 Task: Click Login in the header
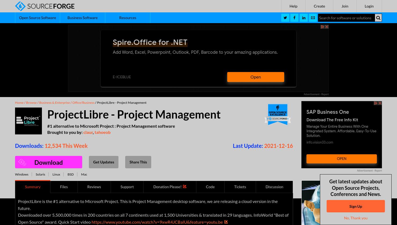[x=369, y=6]
